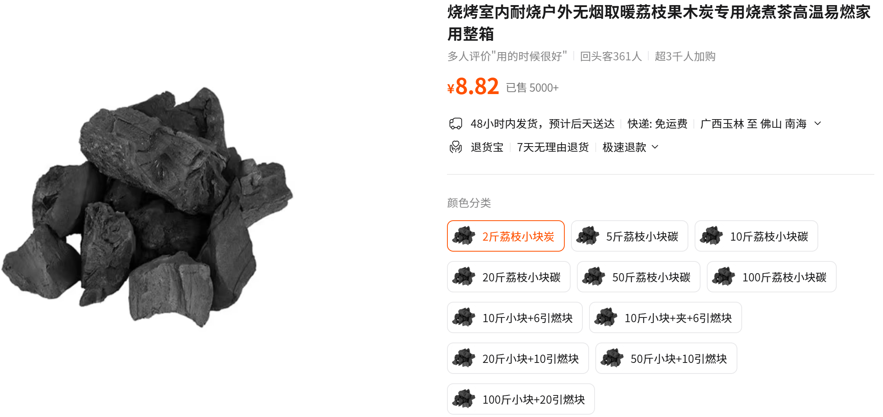This screenshot has width=883, height=417.
Task: Click charcoal thumbnail icon in 100斤小块+20引燃块 option
Action: point(464,399)
